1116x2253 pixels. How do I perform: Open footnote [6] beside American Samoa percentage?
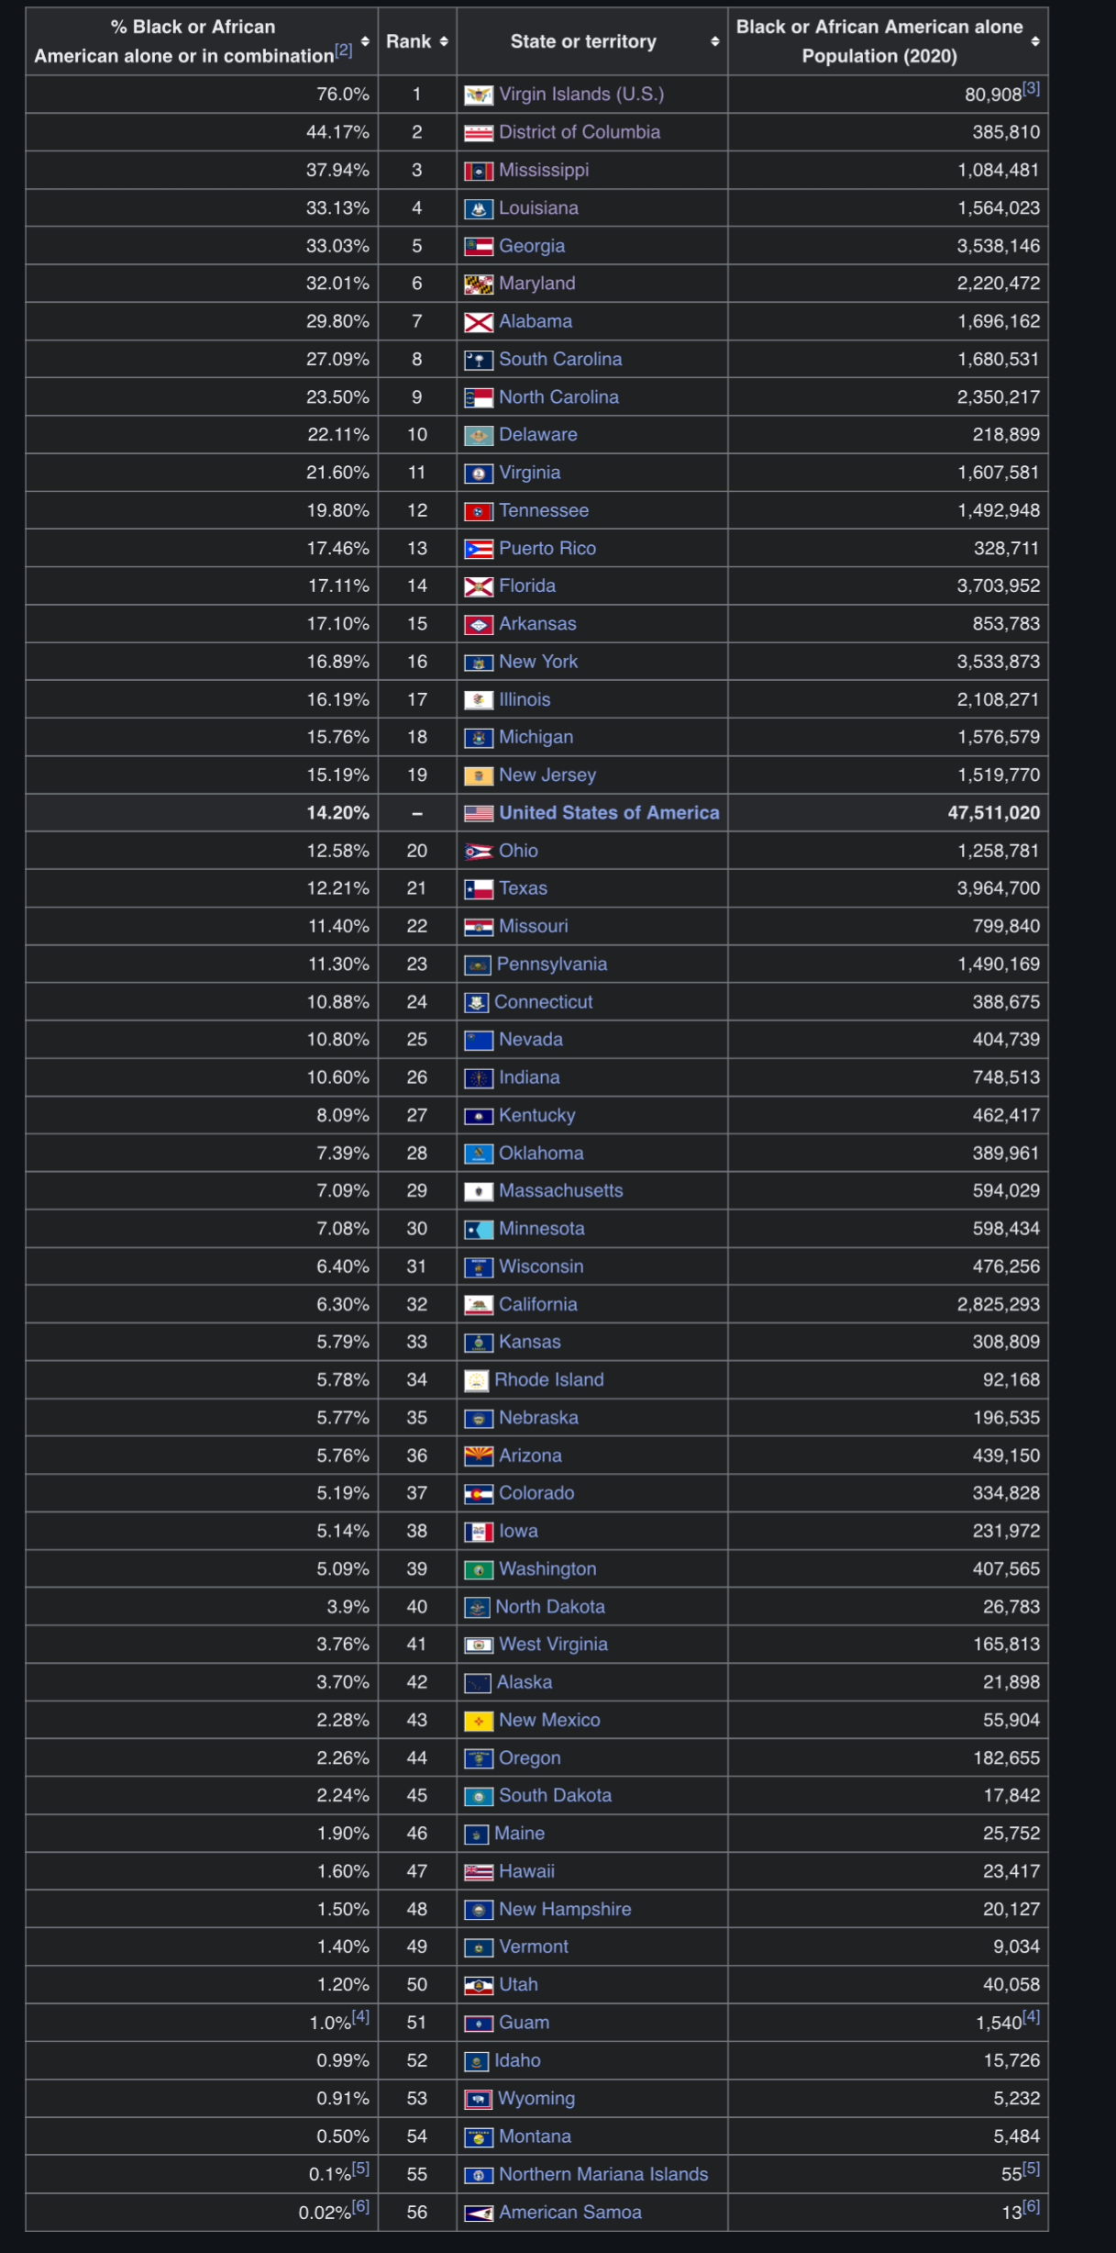pos(360,2206)
